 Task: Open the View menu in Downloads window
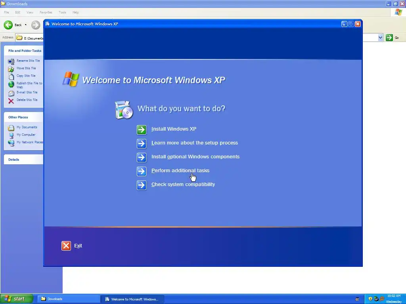pyautogui.click(x=30, y=12)
